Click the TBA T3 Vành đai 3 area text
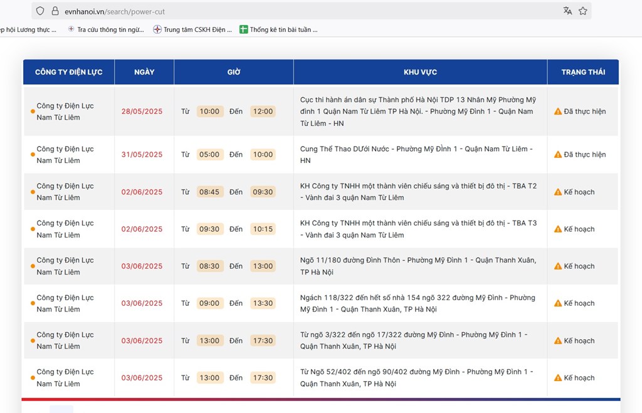Viewport: 642px width, 413px height. coord(418,229)
